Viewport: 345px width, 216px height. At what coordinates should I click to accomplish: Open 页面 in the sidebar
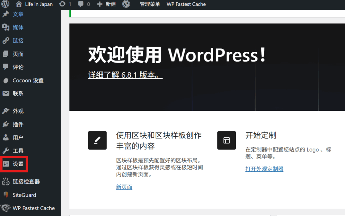[18, 54]
